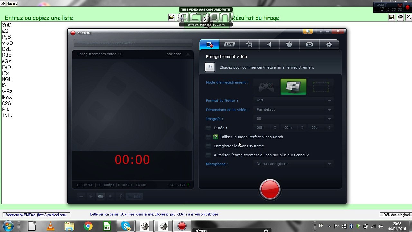The image size is (412, 232).
Task: Open VLC from the taskbar
Action: coord(51,226)
